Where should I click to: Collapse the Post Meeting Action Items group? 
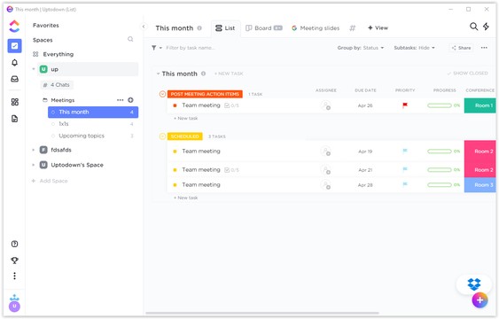tap(162, 94)
